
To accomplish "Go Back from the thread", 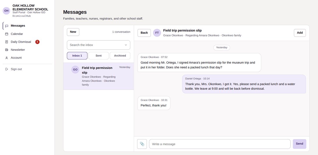I will click(144, 33).
